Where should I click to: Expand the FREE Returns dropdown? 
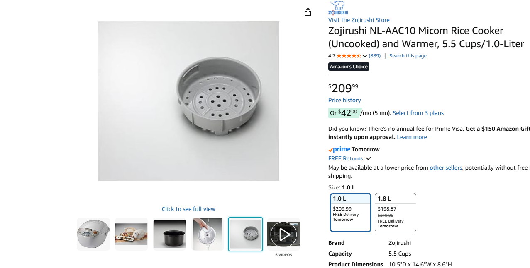coord(368,158)
